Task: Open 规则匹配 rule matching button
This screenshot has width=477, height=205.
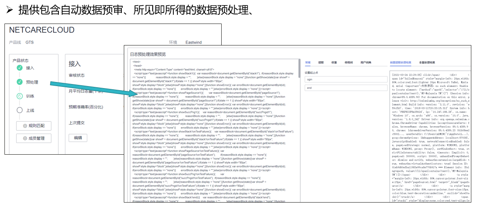Action: [34, 126]
